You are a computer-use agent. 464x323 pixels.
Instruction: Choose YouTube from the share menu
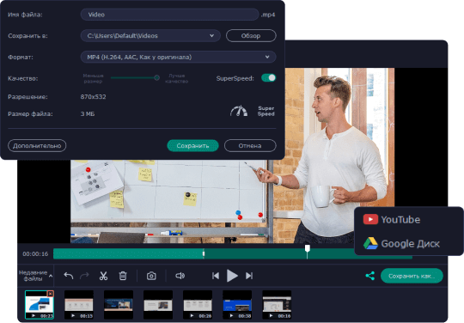[392, 219]
